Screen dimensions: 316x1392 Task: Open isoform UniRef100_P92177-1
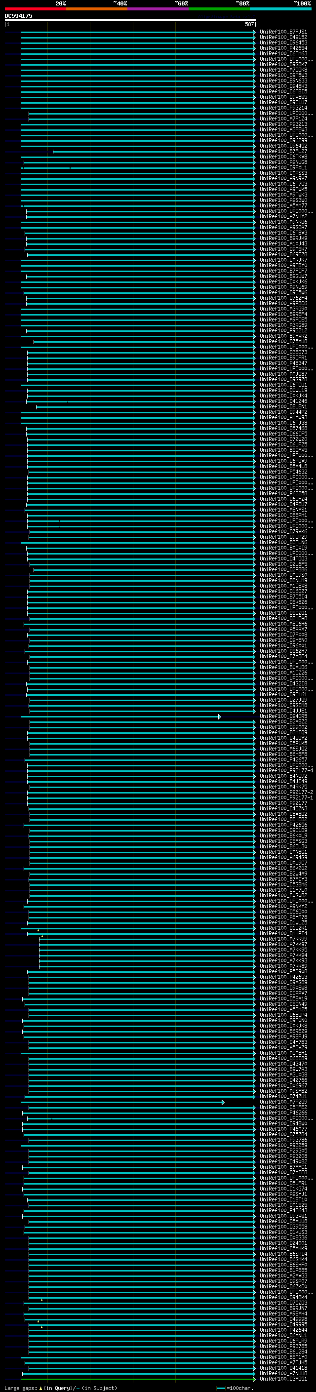point(286,797)
